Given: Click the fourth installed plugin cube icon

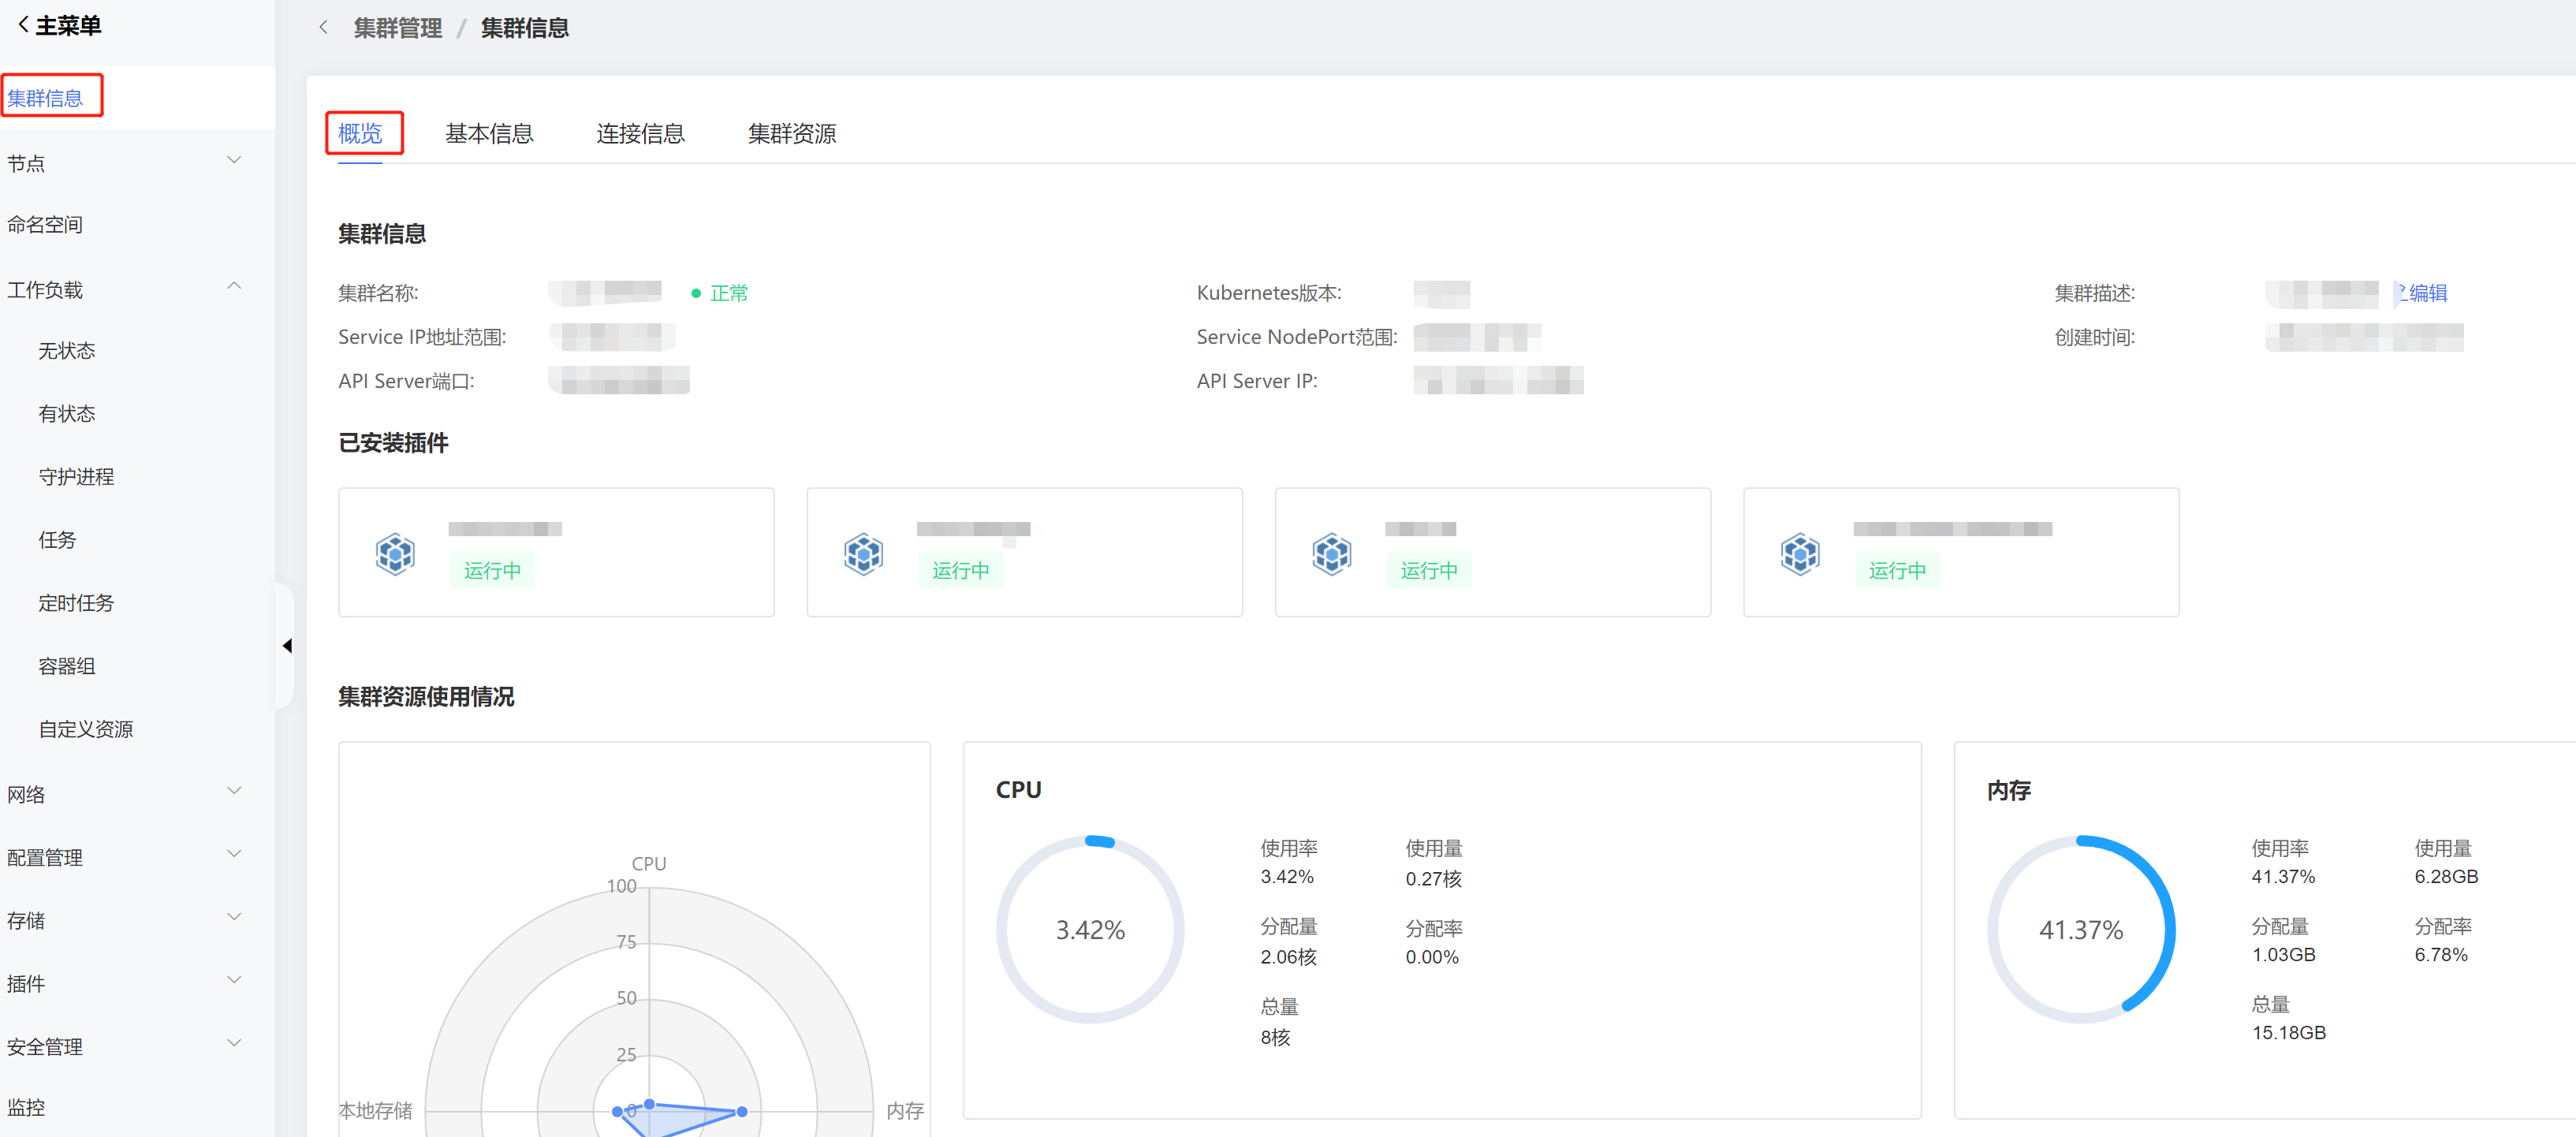Looking at the screenshot, I should coord(1799,553).
